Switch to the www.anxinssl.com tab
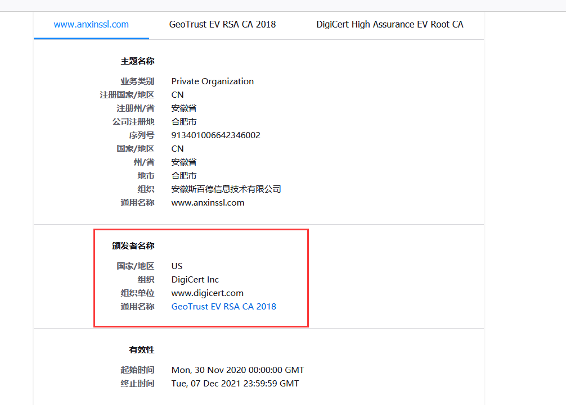The width and height of the screenshot is (566, 405). click(91, 25)
